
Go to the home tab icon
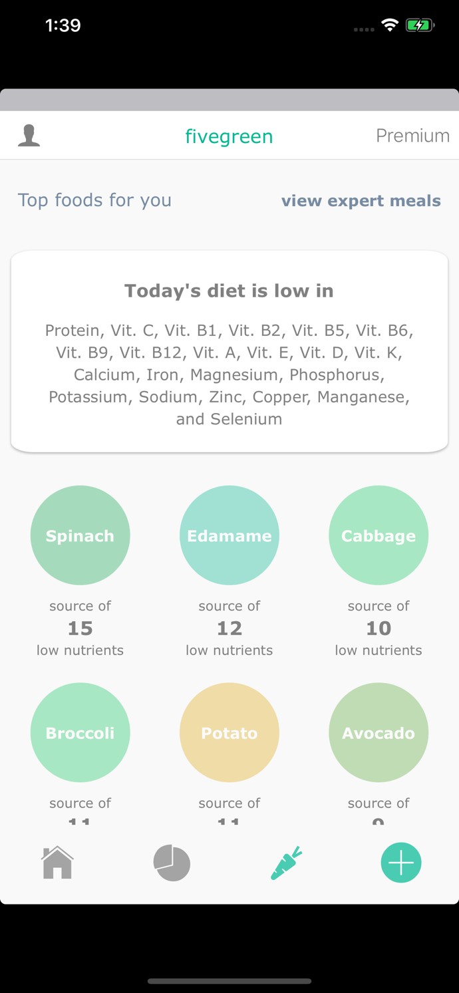click(x=57, y=863)
